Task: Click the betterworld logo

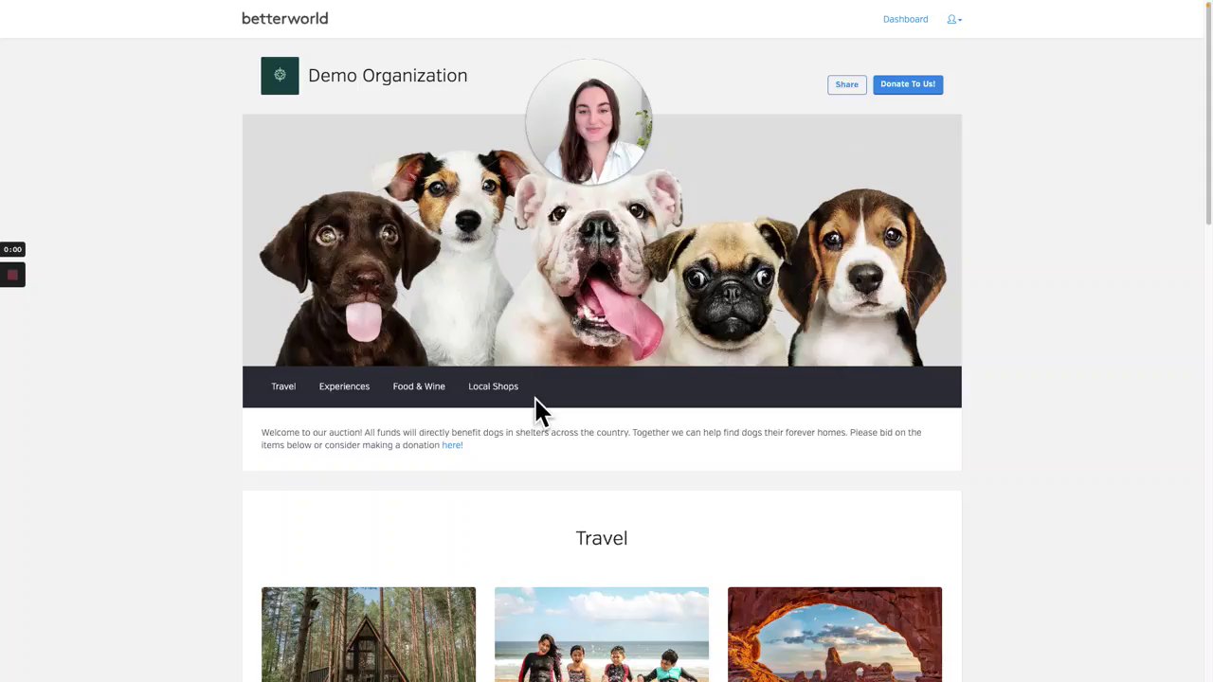Action: (285, 18)
